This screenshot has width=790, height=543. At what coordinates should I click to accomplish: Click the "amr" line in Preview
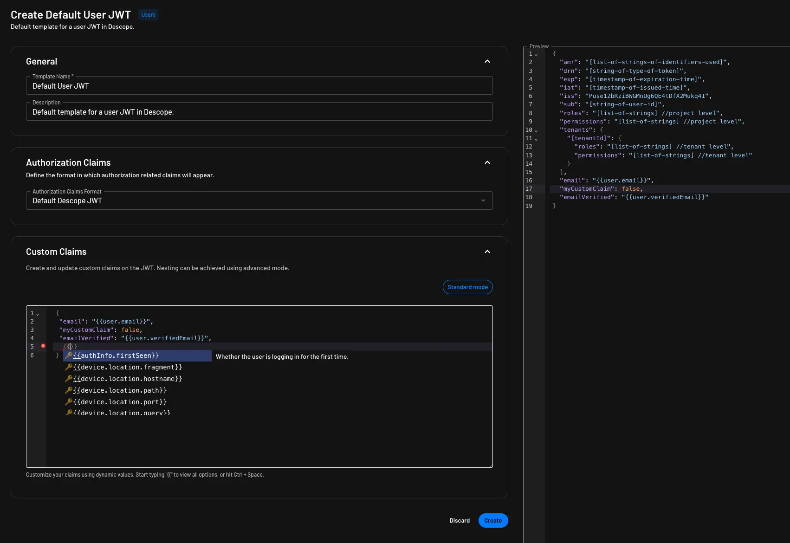645,62
